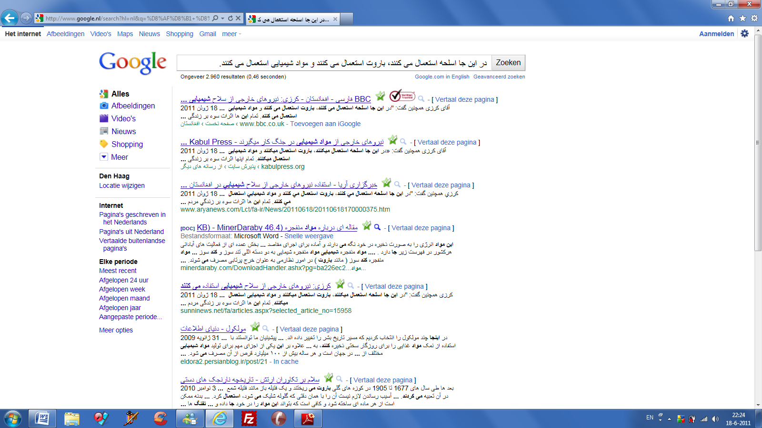Viewport: 762px width, 428px height.
Task: Click the browser Back arrow button
Action: coord(9,18)
